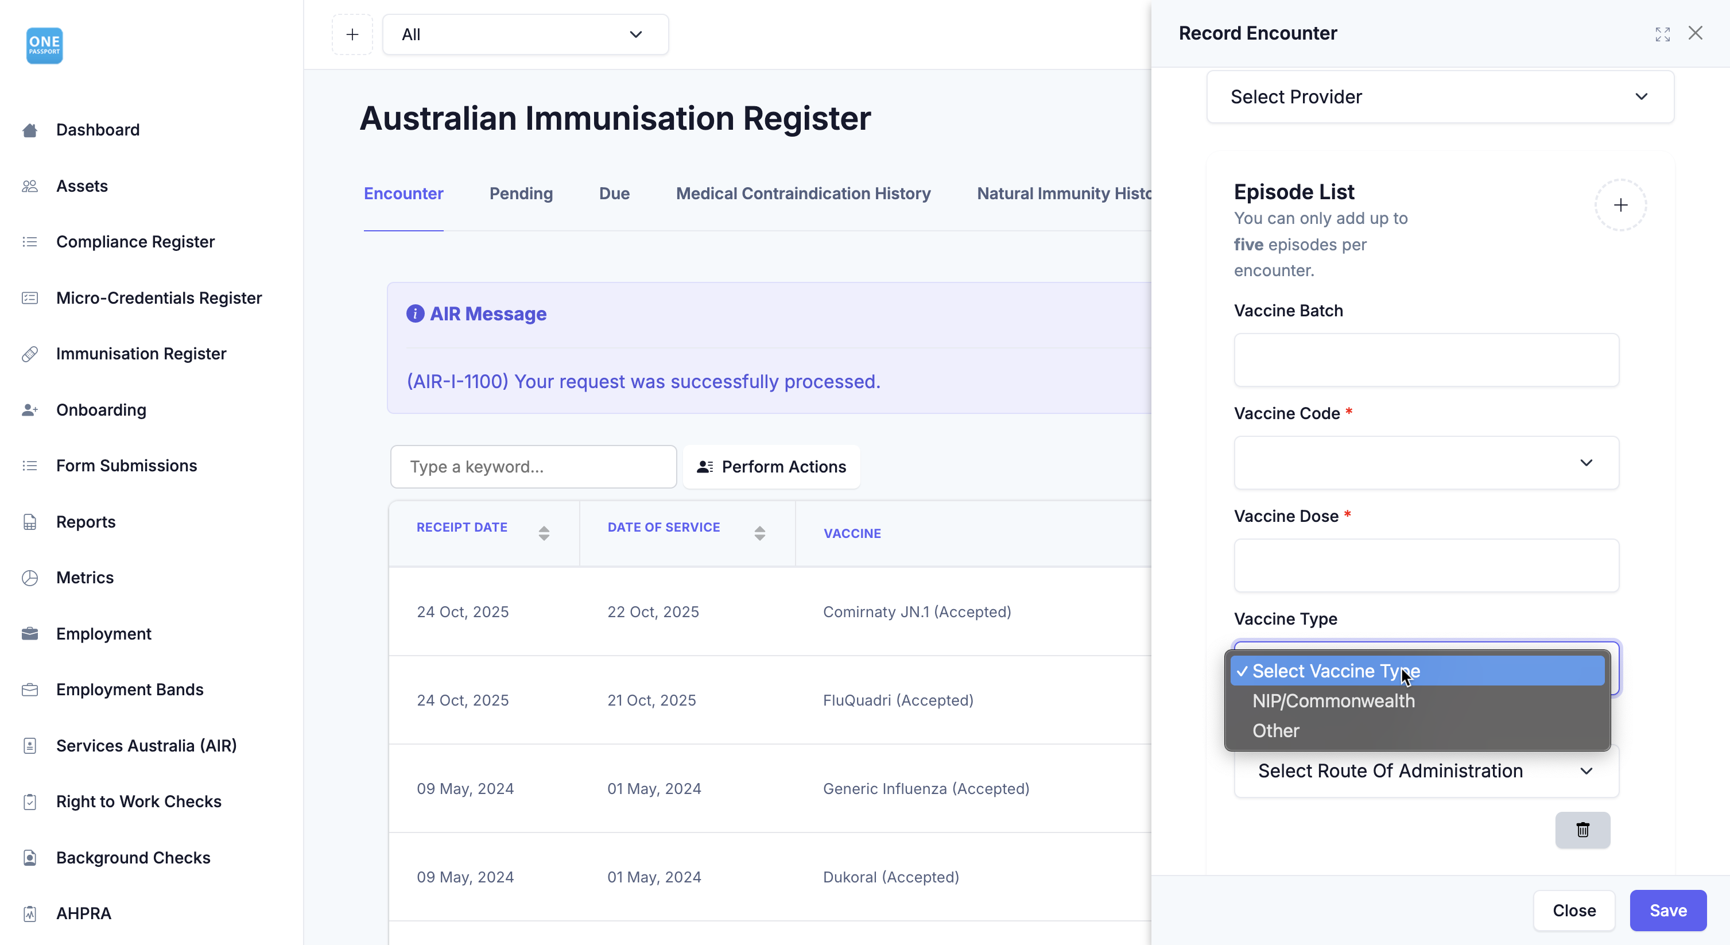The height and width of the screenshot is (945, 1730).
Task: Select the Generic Influenza (Accepted) row
Action: point(770,788)
